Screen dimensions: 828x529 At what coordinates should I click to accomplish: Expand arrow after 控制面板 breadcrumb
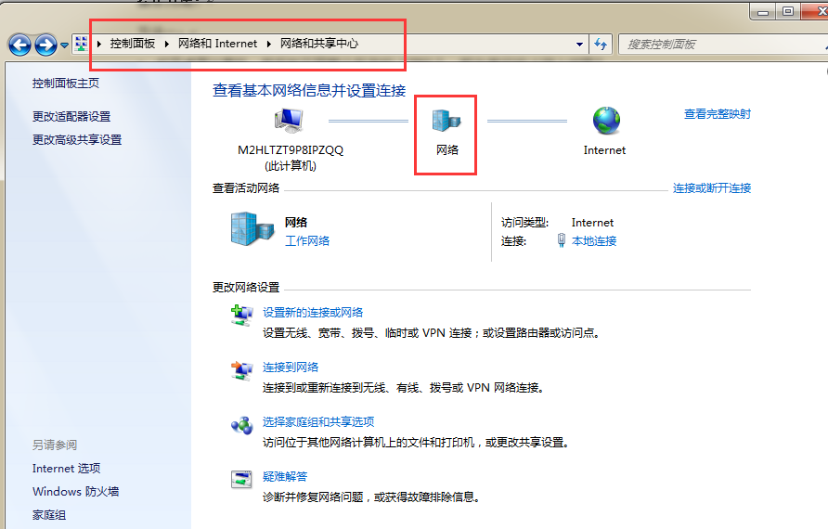tap(166, 44)
